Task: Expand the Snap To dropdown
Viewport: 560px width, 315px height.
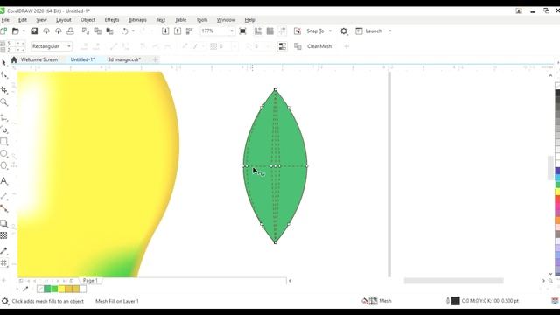Action: (330, 31)
